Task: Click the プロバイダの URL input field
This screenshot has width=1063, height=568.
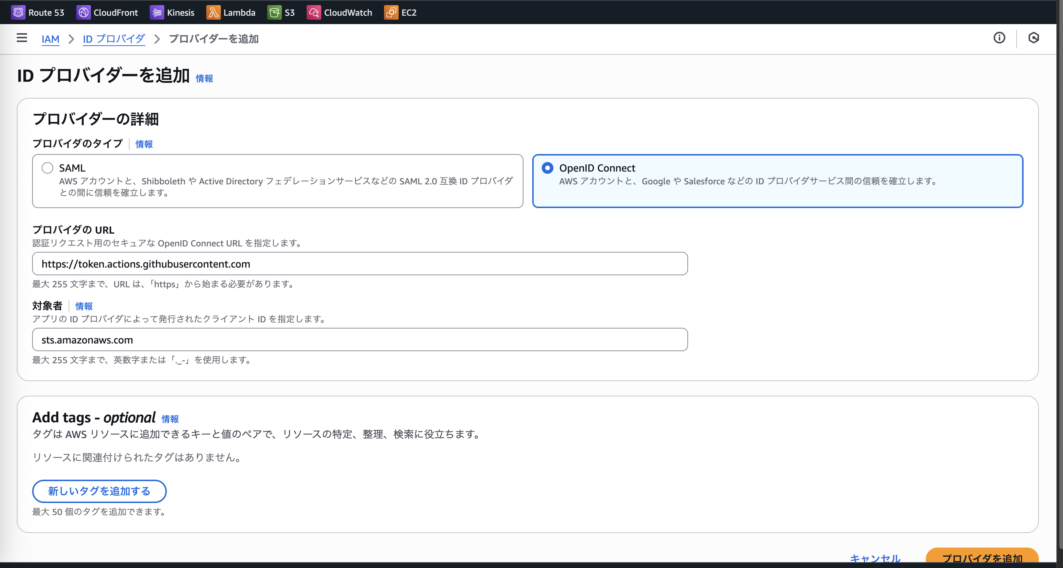Action: point(360,264)
